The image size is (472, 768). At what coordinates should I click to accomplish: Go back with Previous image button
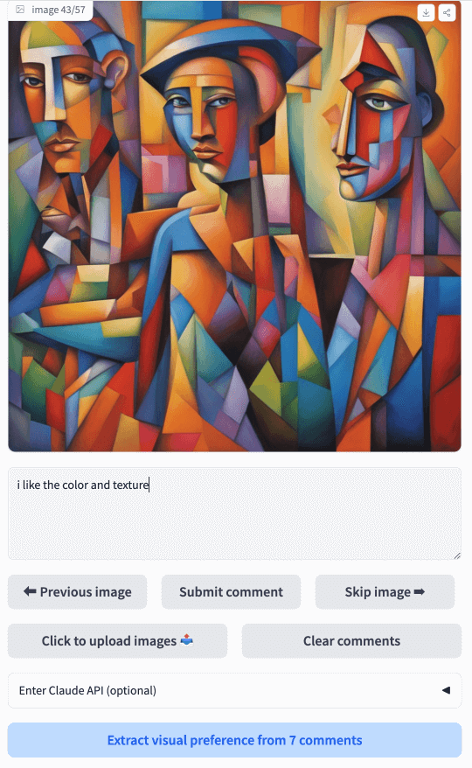click(x=78, y=591)
